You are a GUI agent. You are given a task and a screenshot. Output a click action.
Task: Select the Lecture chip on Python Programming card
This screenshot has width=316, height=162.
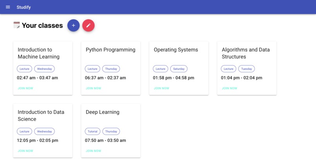point(93,69)
